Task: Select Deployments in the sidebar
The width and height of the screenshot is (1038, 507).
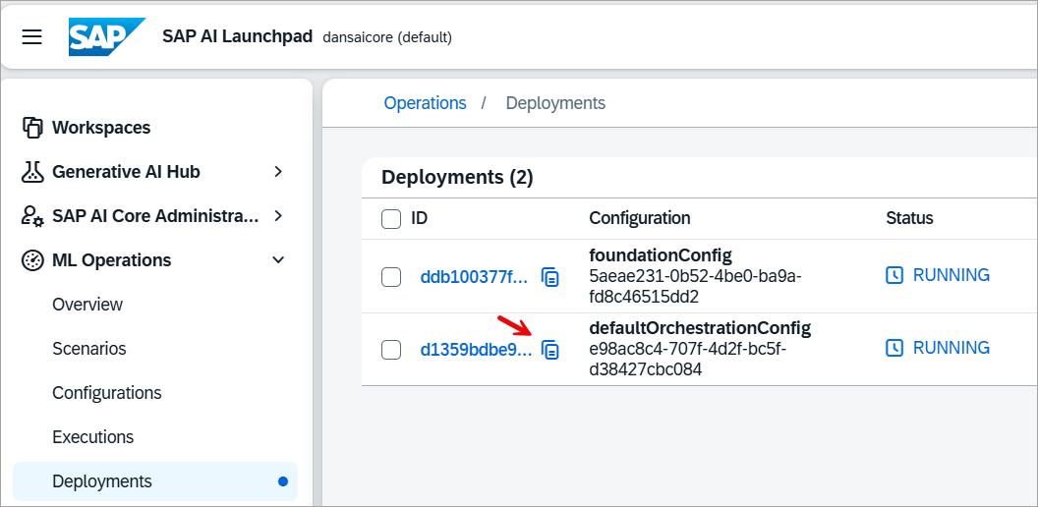Action: coord(155,481)
